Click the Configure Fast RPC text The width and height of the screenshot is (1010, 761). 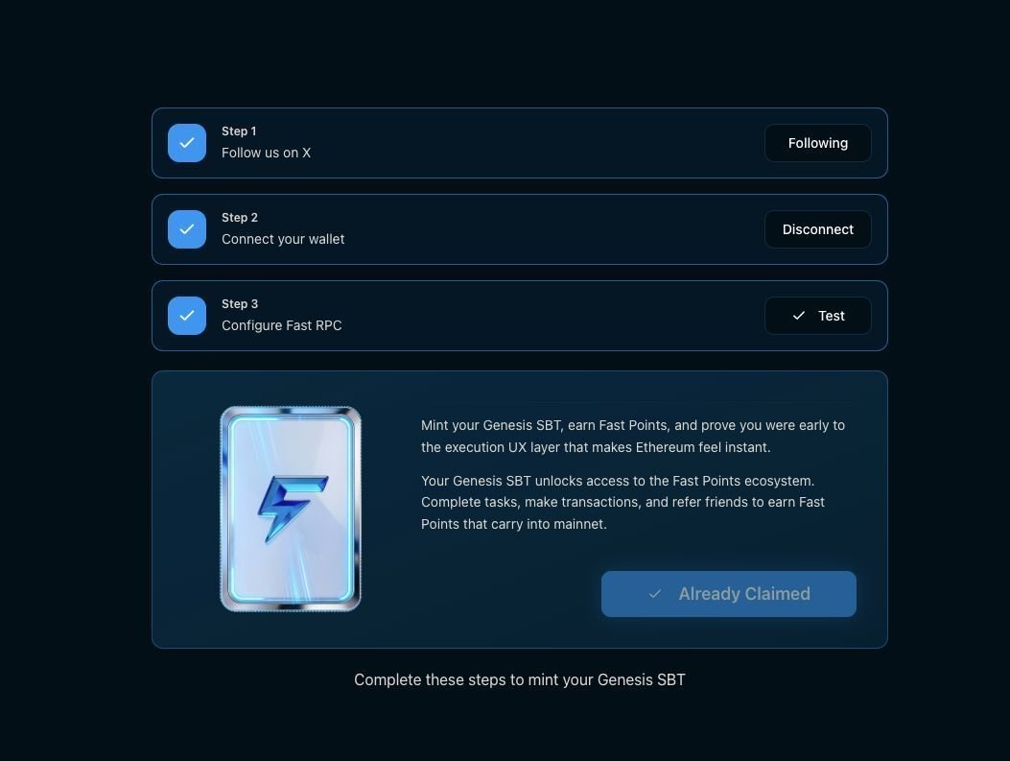(x=281, y=325)
